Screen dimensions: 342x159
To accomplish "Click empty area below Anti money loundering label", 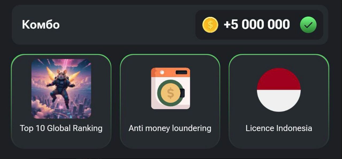I will [x=170, y=140].
